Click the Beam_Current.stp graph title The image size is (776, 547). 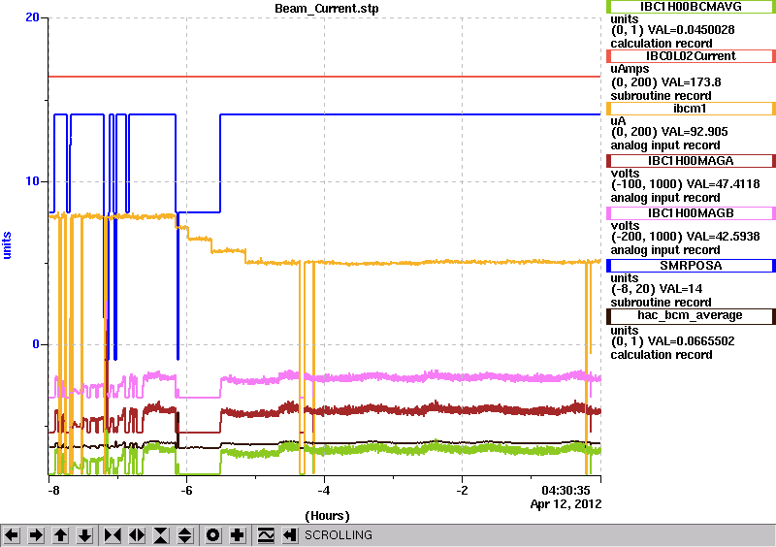click(x=327, y=9)
